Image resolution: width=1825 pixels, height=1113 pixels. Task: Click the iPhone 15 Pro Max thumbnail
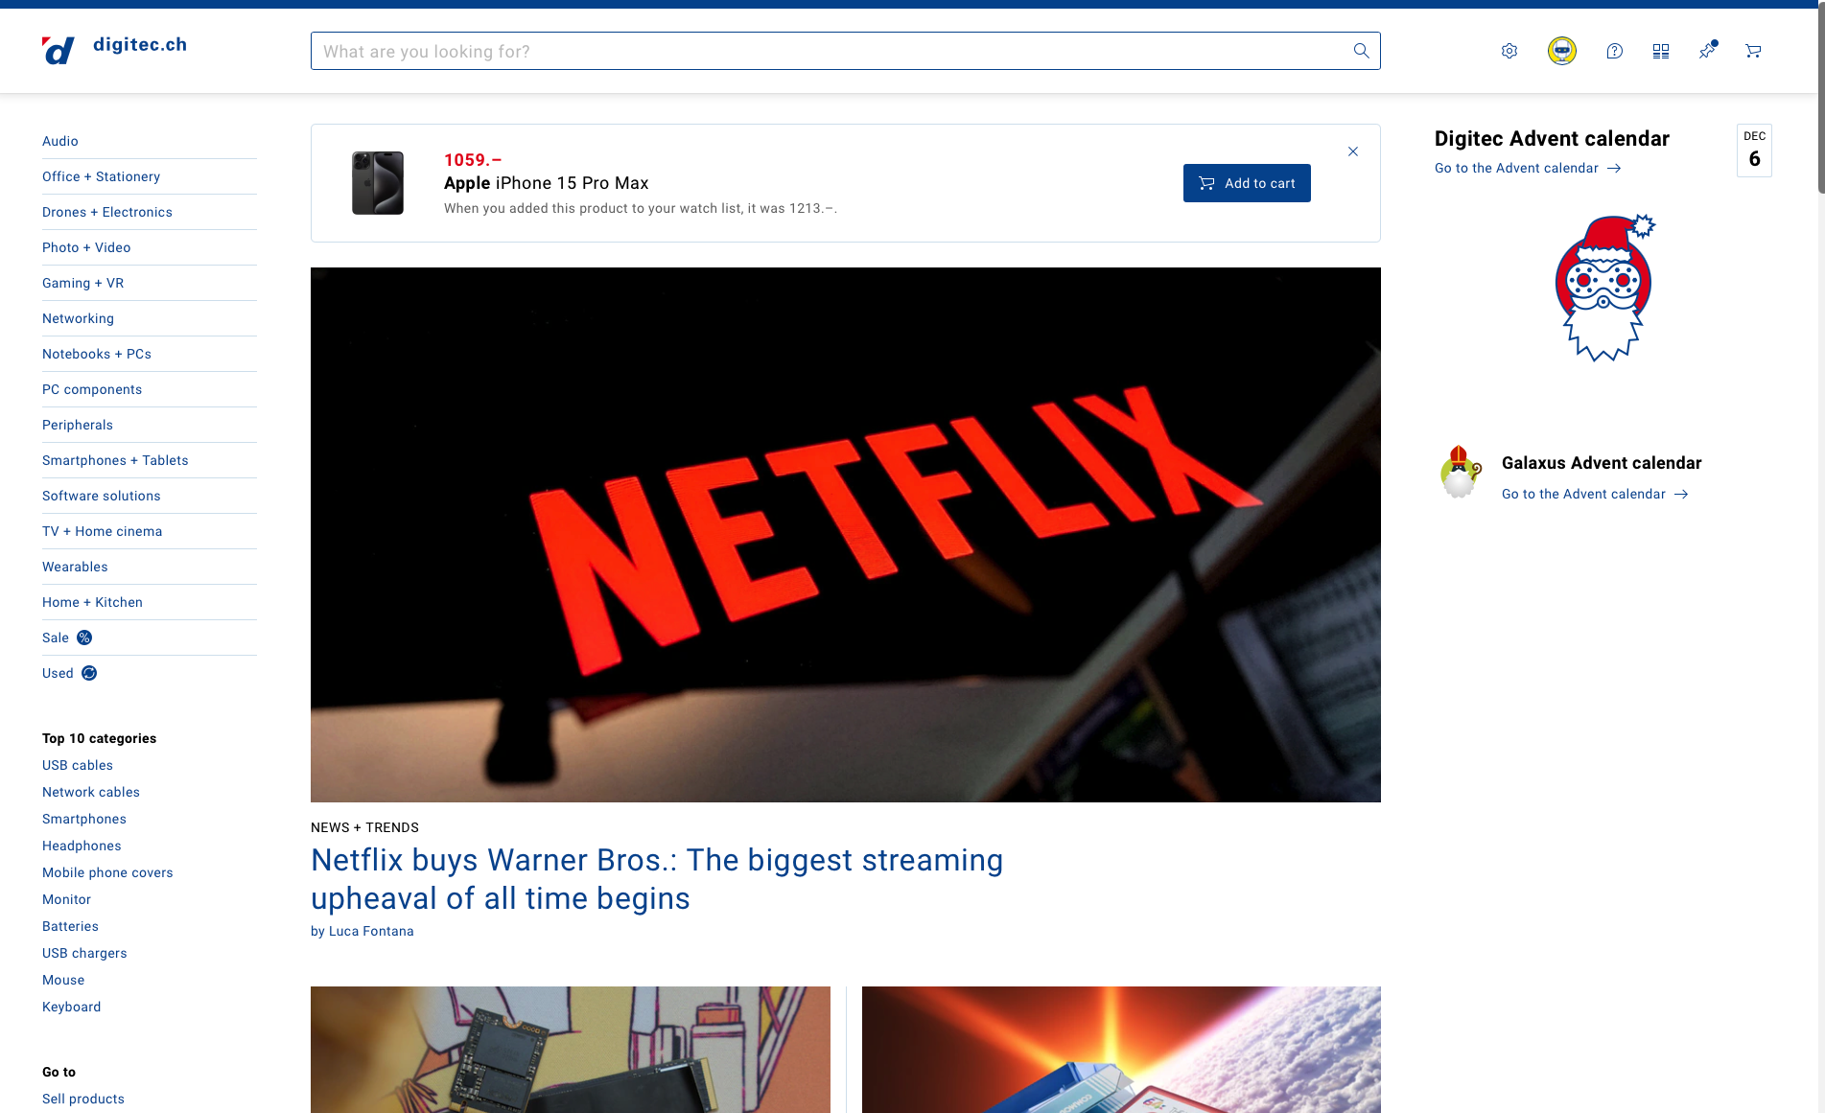click(378, 183)
